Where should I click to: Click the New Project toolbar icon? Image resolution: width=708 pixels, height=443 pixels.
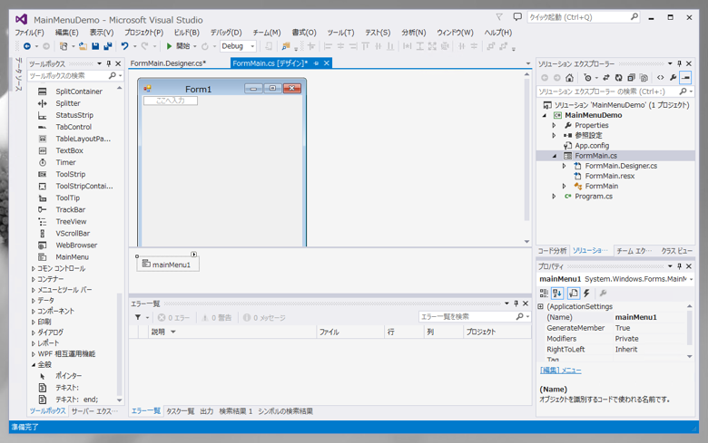point(64,46)
